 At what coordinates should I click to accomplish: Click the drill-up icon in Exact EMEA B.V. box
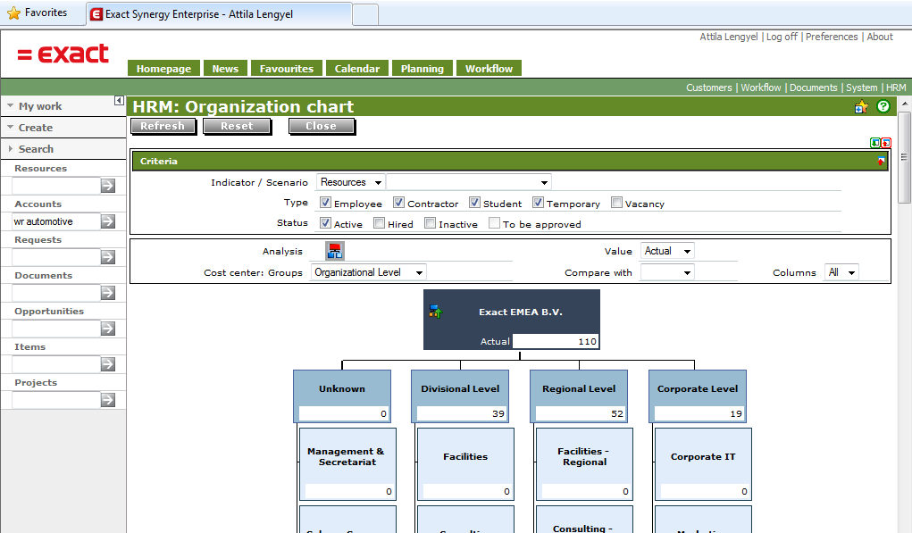pyautogui.click(x=436, y=312)
